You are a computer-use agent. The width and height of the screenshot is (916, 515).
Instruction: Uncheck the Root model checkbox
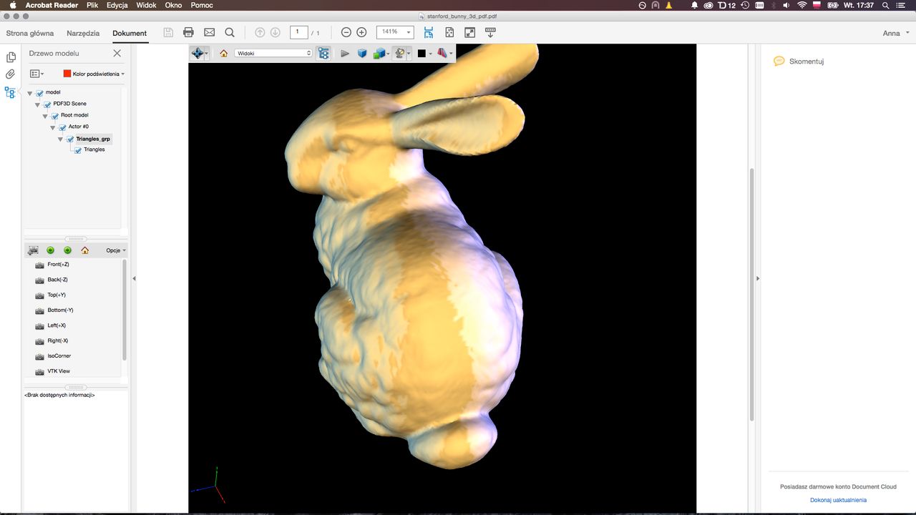click(55, 116)
